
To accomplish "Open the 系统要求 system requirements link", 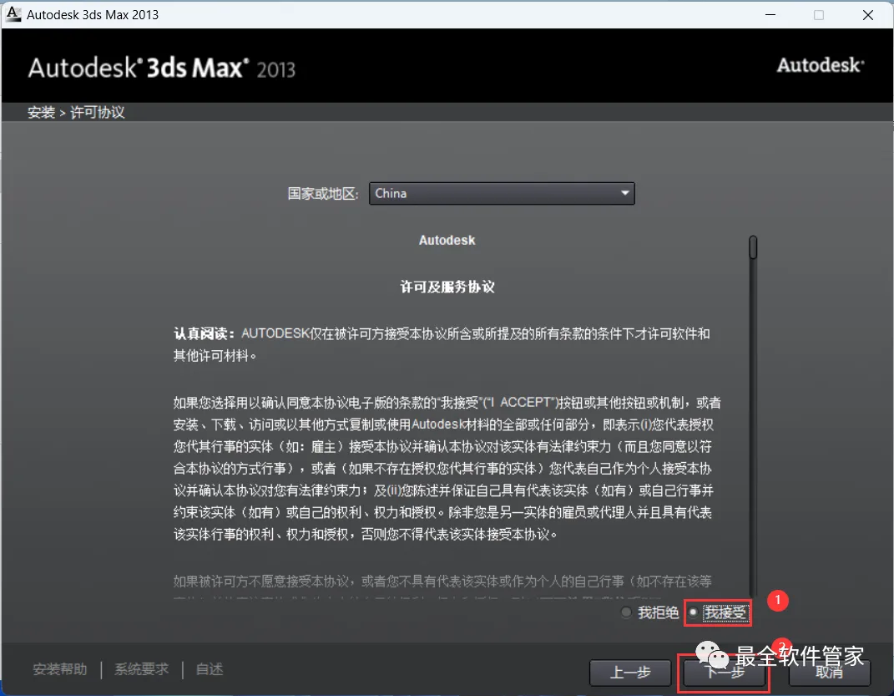I will (x=141, y=668).
